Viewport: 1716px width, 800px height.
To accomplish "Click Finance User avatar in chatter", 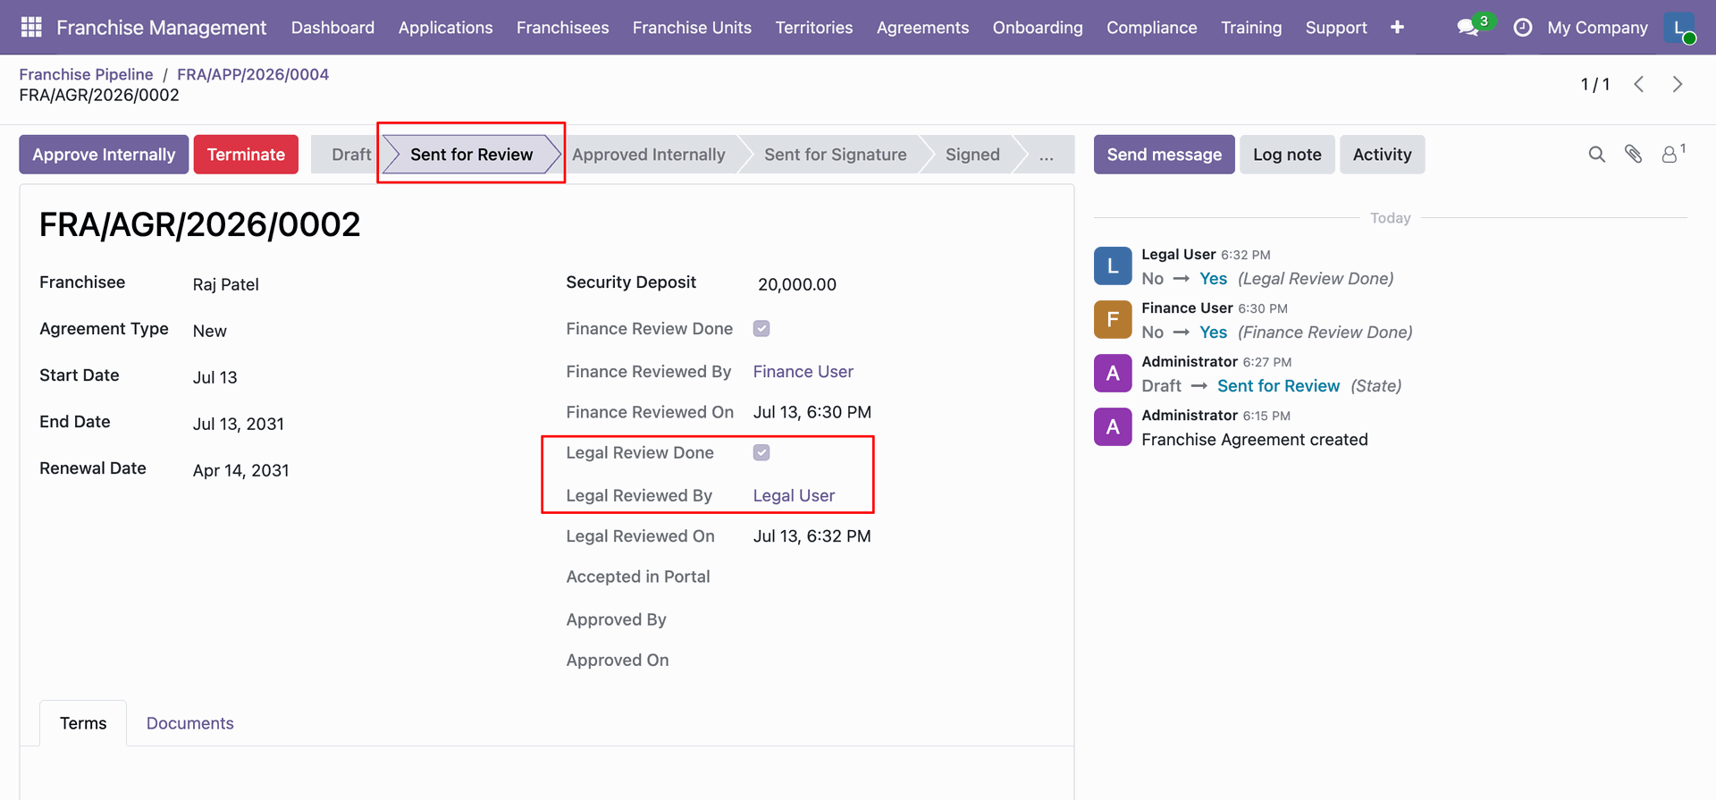I will coord(1113,319).
